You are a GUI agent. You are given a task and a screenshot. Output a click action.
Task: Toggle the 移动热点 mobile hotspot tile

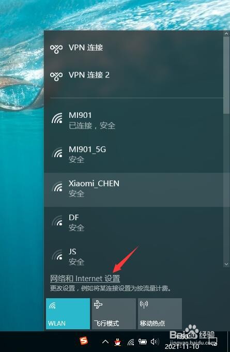coord(160,314)
